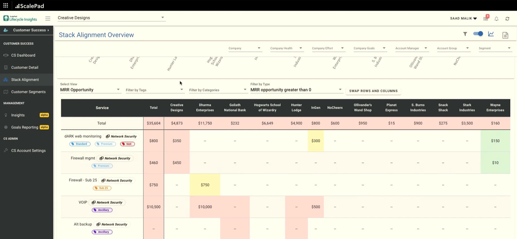Click Ancillary tag under Alt backup

[102, 232]
